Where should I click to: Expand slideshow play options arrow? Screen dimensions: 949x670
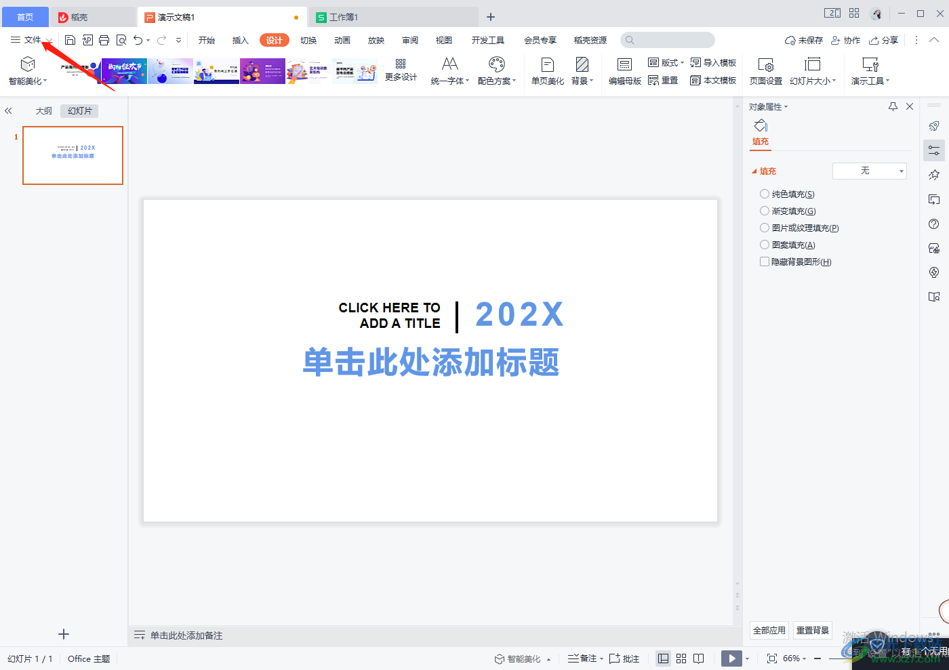click(747, 658)
